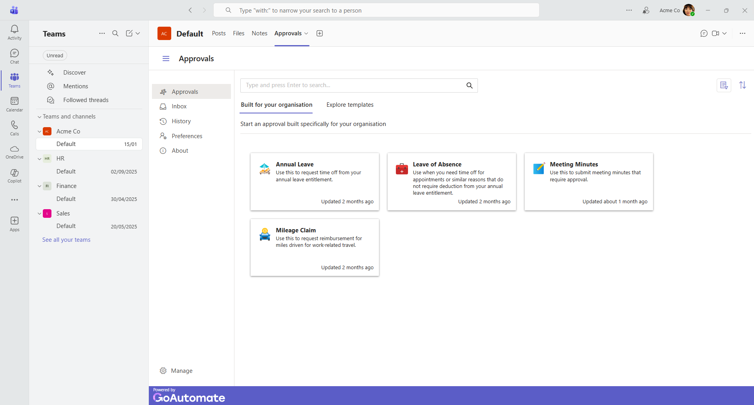The image size is (754, 405).
Task: Toggle the Approvals hamburger menu
Action: point(166,58)
